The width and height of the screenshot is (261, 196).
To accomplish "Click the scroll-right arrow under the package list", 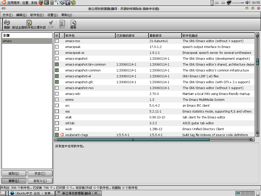I will (253, 140).
